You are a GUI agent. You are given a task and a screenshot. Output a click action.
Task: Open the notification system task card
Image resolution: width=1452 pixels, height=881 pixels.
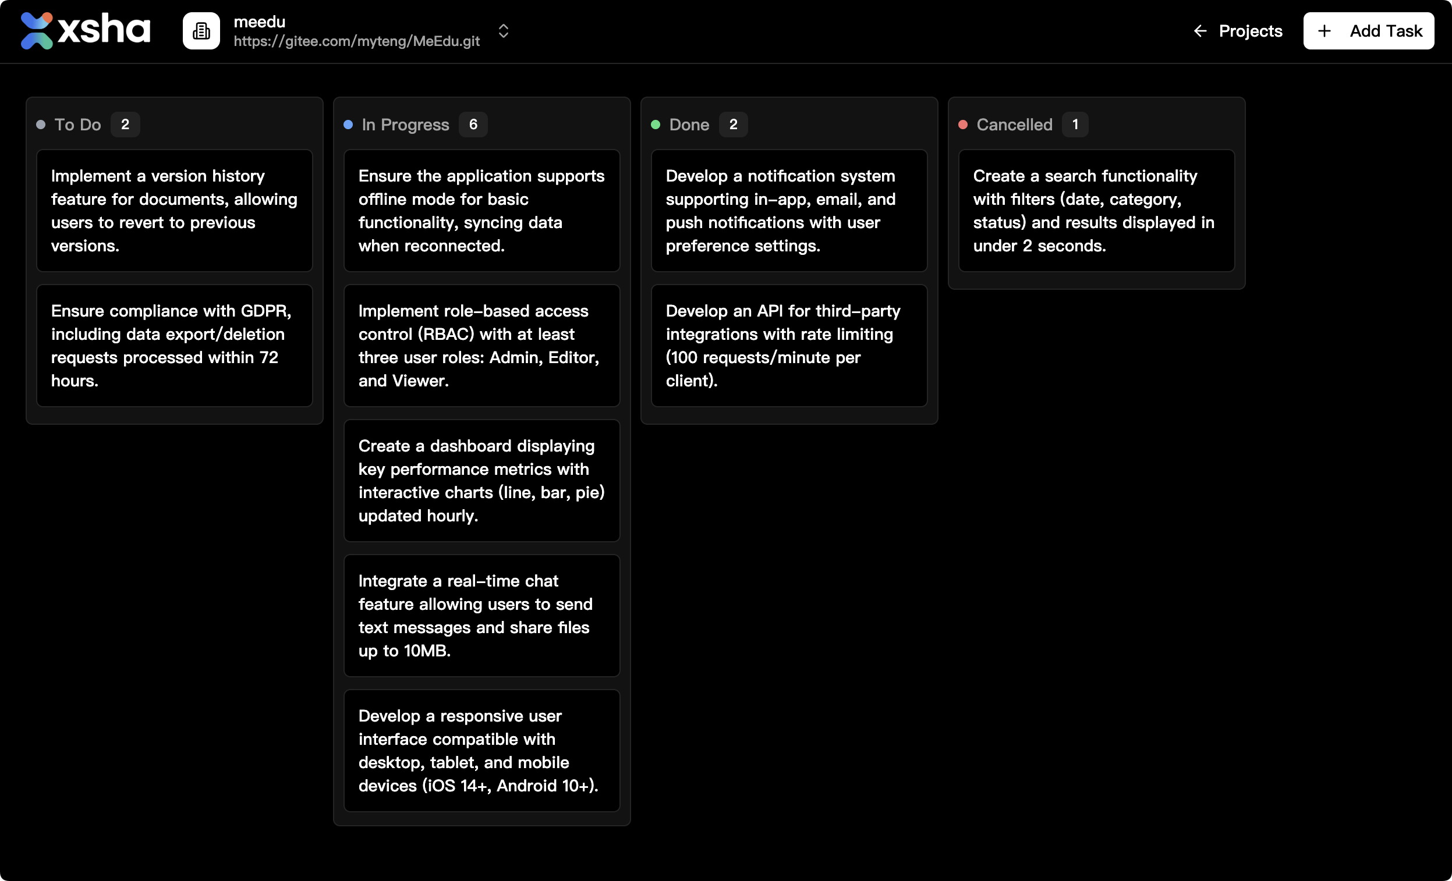(x=788, y=210)
